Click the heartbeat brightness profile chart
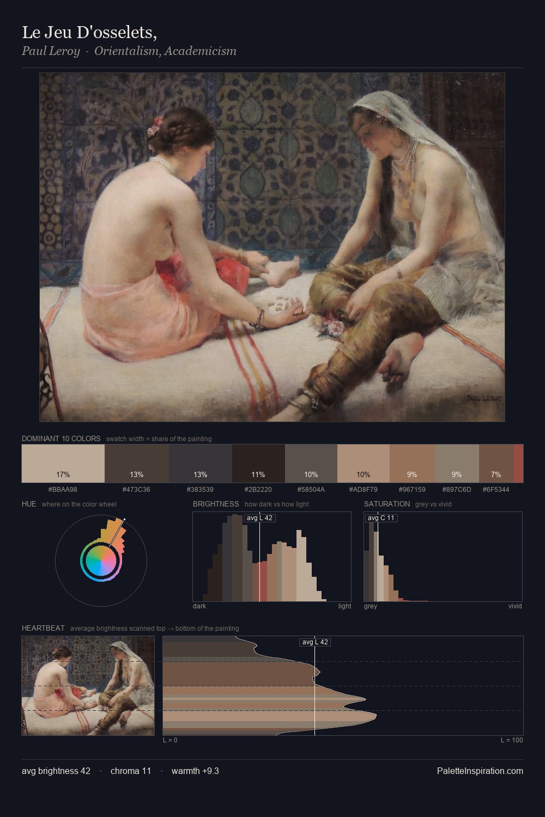This screenshot has width=545, height=817. pos(343,686)
